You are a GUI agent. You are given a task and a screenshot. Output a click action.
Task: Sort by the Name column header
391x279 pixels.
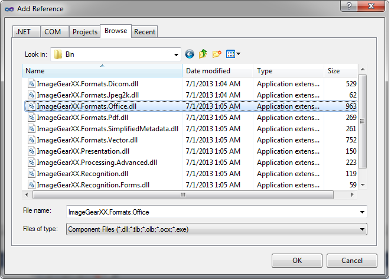coord(102,70)
